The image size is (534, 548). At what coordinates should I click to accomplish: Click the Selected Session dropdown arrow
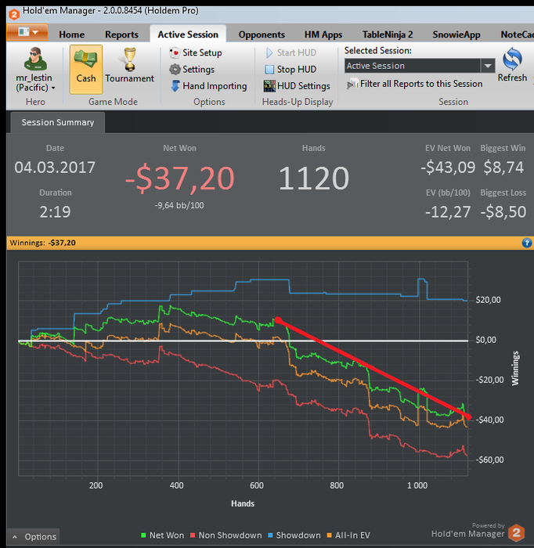click(488, 66)
